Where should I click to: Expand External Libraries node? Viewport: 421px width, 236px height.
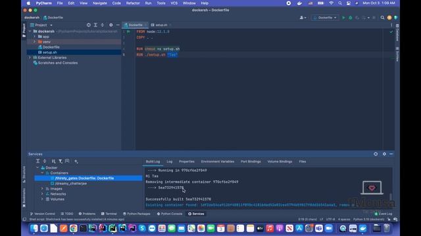click(x=30, y=58)
